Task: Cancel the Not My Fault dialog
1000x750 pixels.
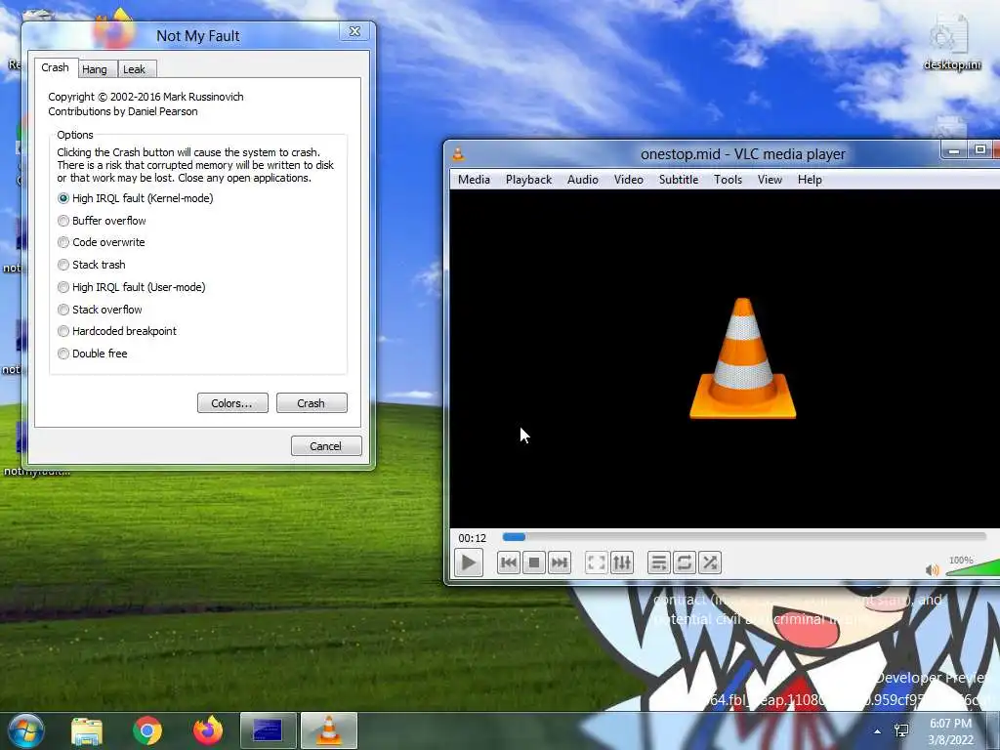Action: click(326, 445)
